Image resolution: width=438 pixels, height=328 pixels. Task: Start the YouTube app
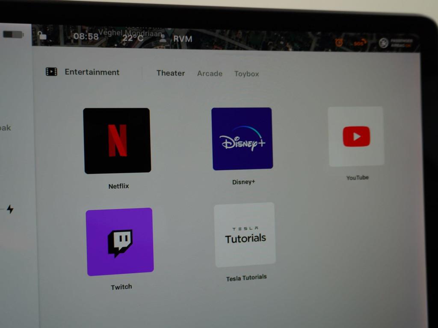point(356,136)
